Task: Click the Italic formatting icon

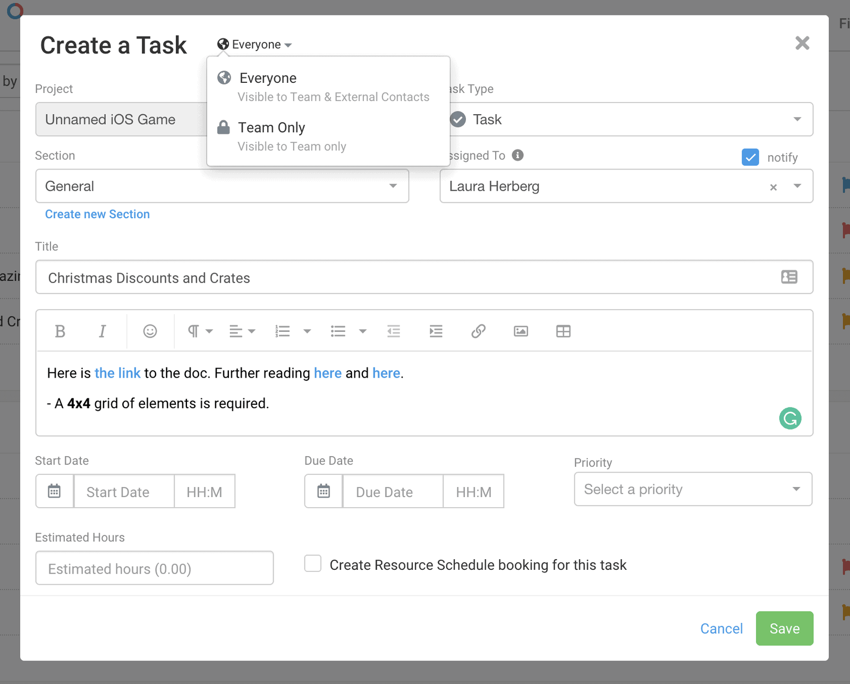Action: click(x=102, y=331)
